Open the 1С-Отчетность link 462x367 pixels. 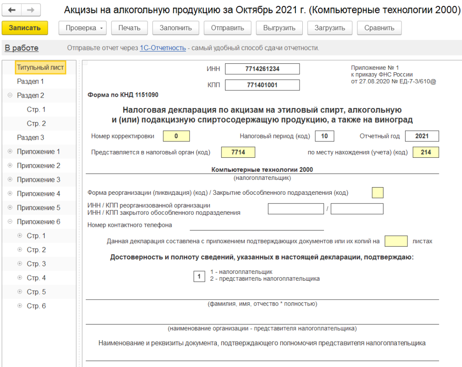tap(162, 48)
